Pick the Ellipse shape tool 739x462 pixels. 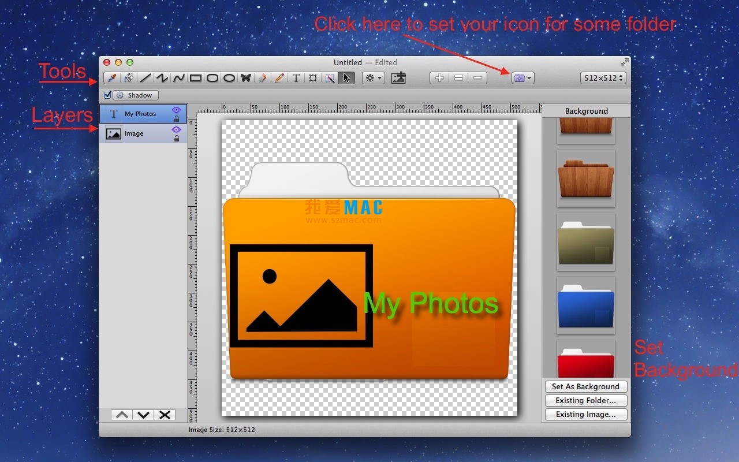(x=229, y=77)
